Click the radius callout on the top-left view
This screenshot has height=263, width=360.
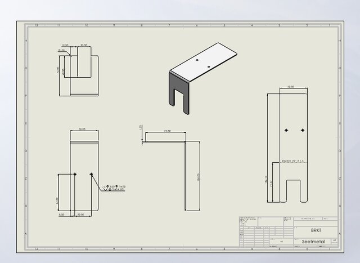[62, 50]
